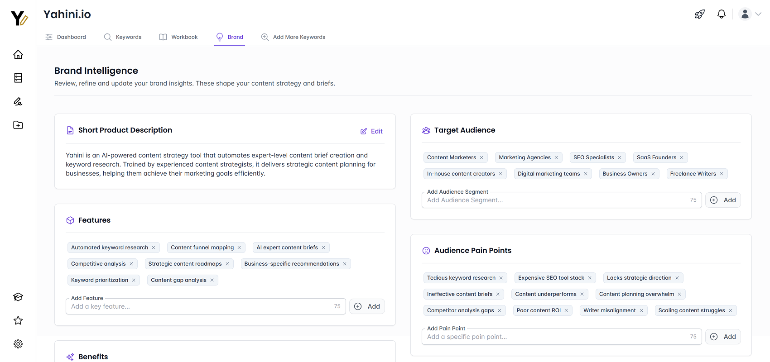This screenshot has height=362, width=770.
Task: Click the Add button for pain point
Action: (723, 337)
